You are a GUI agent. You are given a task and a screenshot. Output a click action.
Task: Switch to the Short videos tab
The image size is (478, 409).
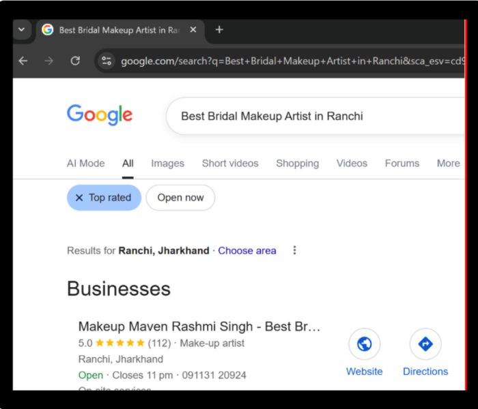230,163
